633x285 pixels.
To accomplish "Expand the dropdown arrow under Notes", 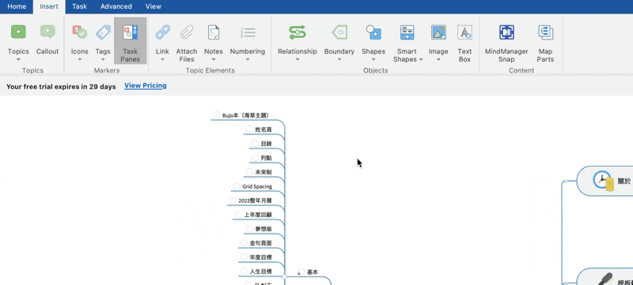I will pos(214,59).
